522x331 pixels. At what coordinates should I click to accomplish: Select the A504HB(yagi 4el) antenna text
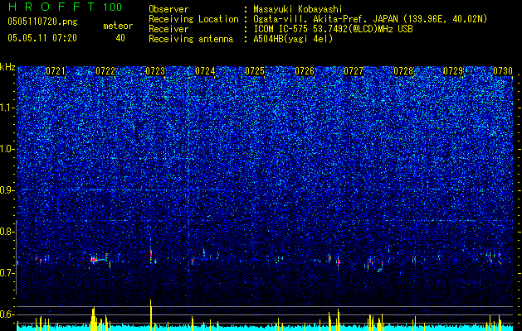pos(293,39)
